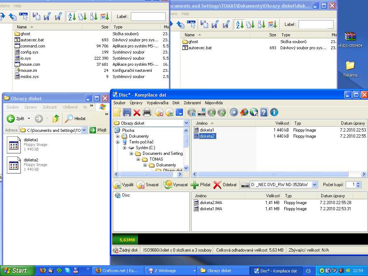Open the Obrazy disket folder dropdown in Disc window
Screen dimensions: 368x276
pos(186,123)
